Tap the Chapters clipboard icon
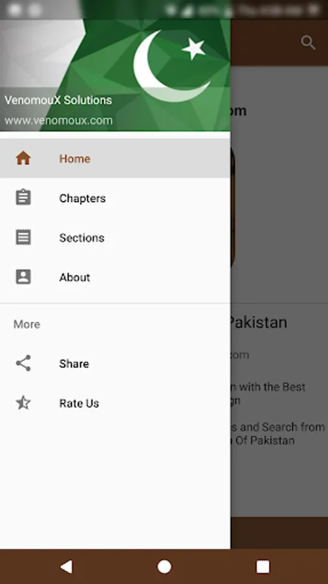 23,197
